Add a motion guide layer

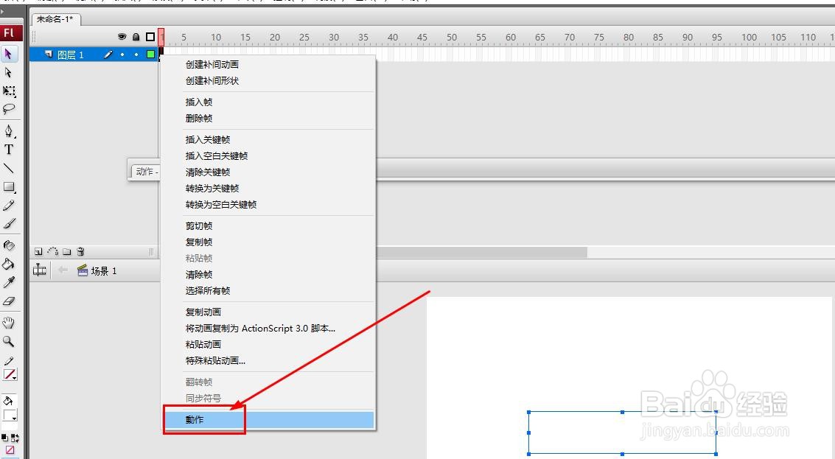[x=53, y=251]
